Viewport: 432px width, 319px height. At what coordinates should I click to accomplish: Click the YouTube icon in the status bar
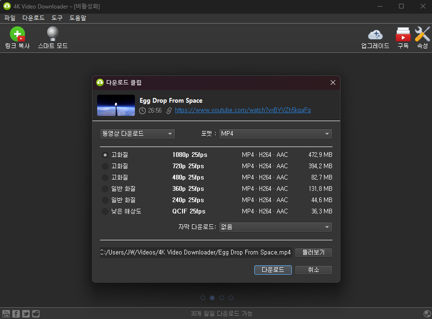(x=6, y=313)
